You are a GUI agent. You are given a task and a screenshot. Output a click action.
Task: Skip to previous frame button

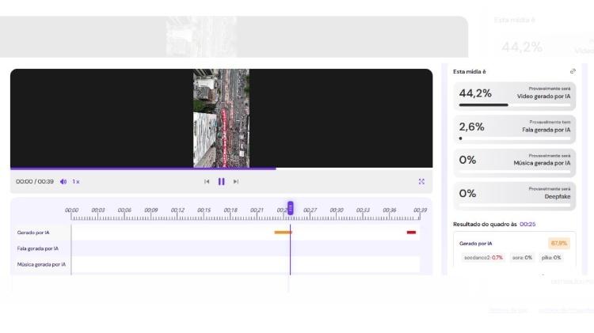click(207, 182)
